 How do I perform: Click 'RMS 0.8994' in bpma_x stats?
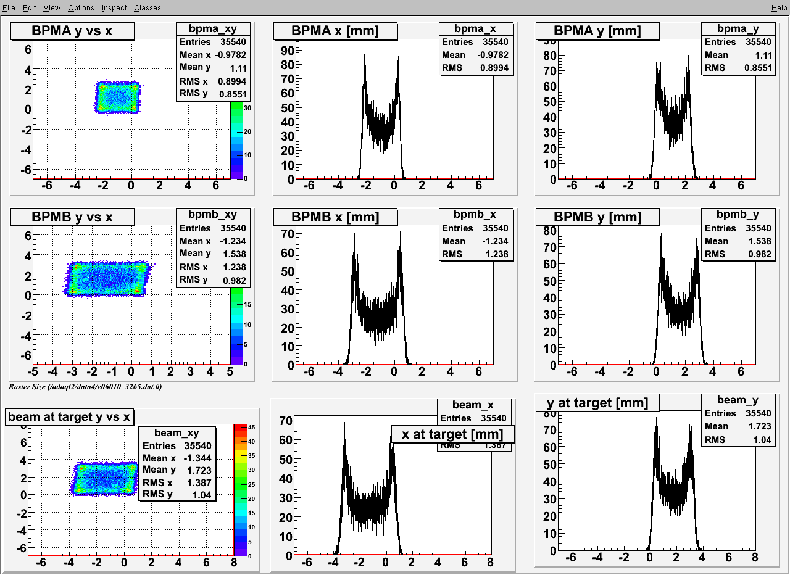click(475, 68)
